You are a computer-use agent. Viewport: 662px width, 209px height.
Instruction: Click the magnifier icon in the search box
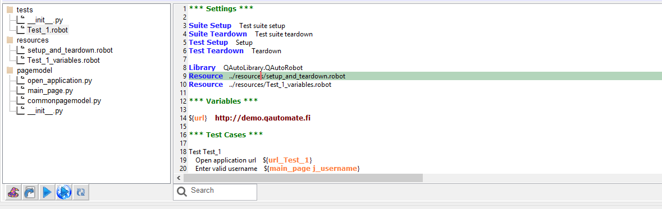[181, 192]
